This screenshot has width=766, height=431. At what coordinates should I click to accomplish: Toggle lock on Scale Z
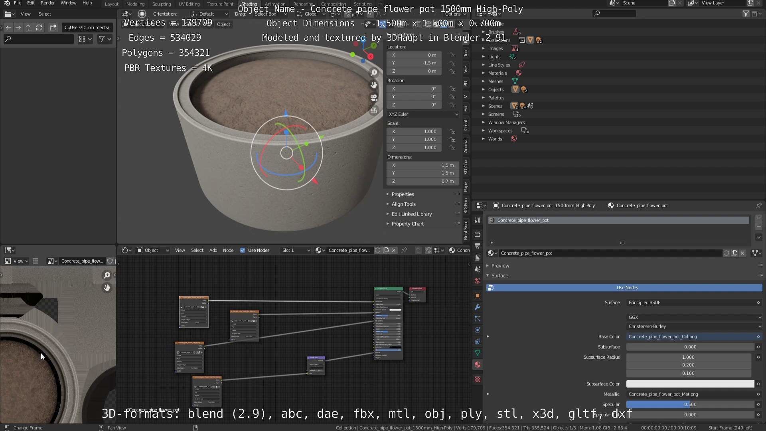(x=452, y=148)
